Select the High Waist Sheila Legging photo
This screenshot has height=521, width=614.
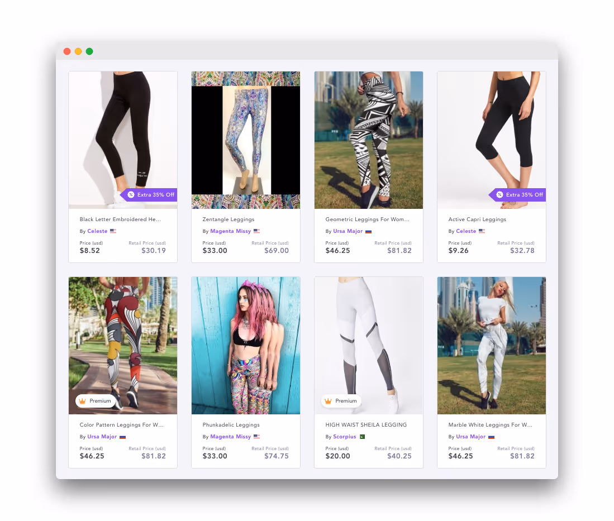coord(369,345)
